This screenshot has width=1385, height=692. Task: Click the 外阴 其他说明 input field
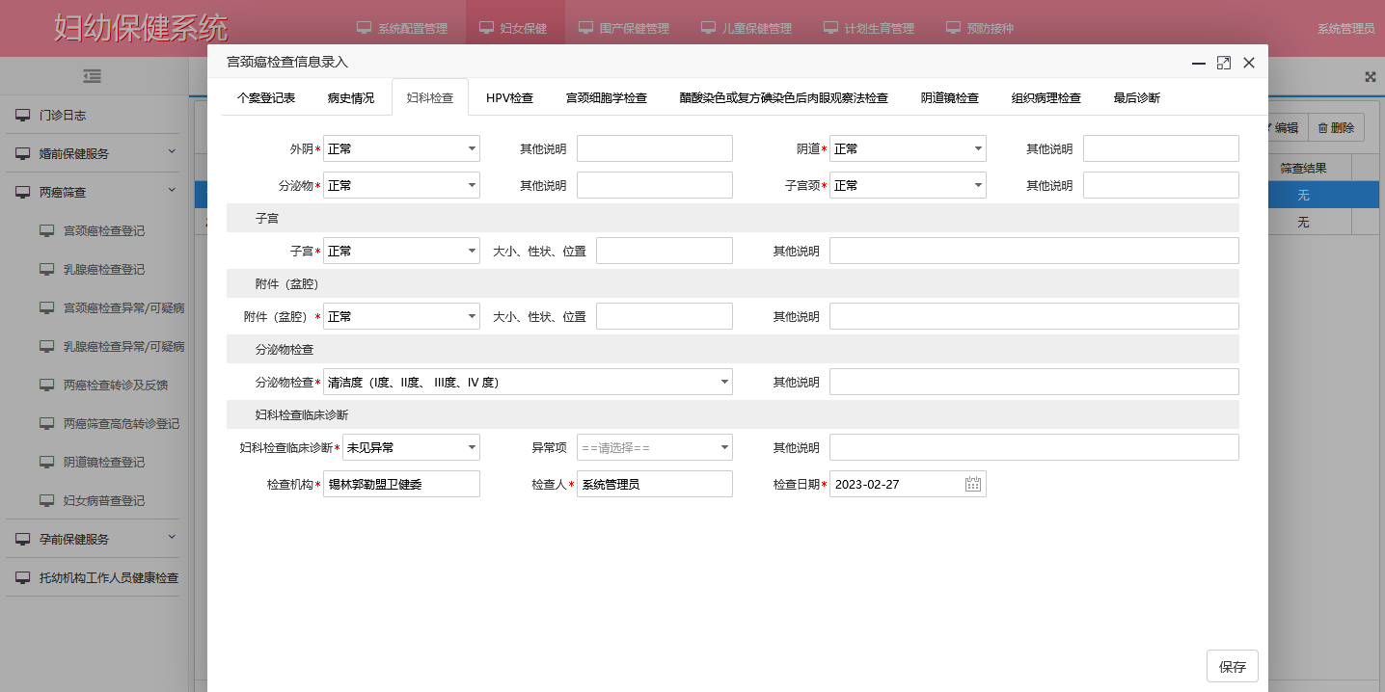(655, 148)
